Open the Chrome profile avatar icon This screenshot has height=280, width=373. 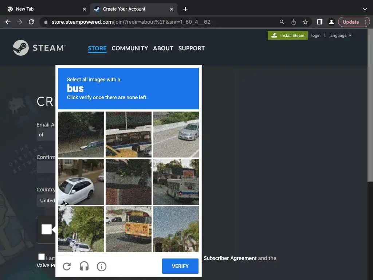(x=331, y=22)
